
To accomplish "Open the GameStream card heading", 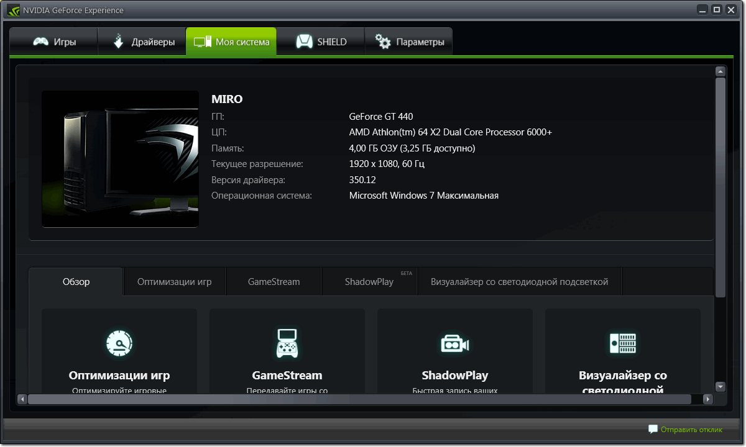I will click(x=287, y=376).
